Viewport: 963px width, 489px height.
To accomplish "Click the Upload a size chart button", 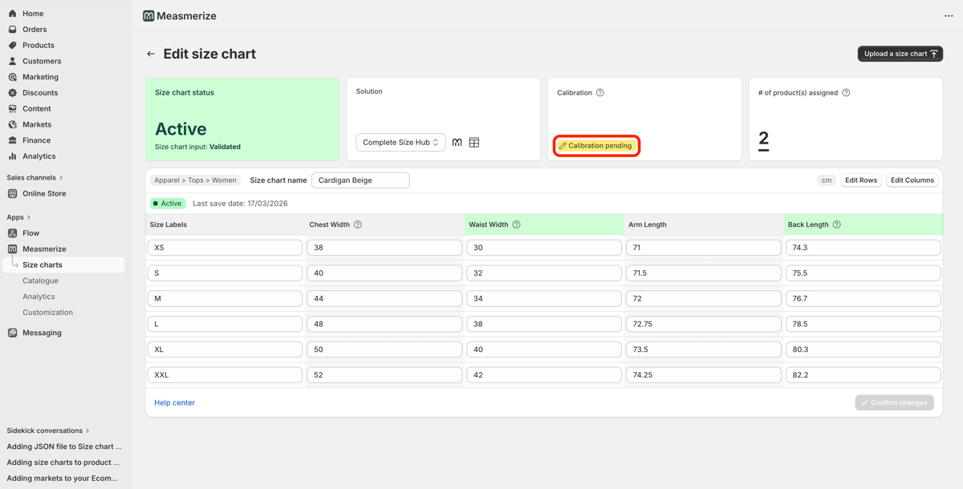I will [900, 54].
